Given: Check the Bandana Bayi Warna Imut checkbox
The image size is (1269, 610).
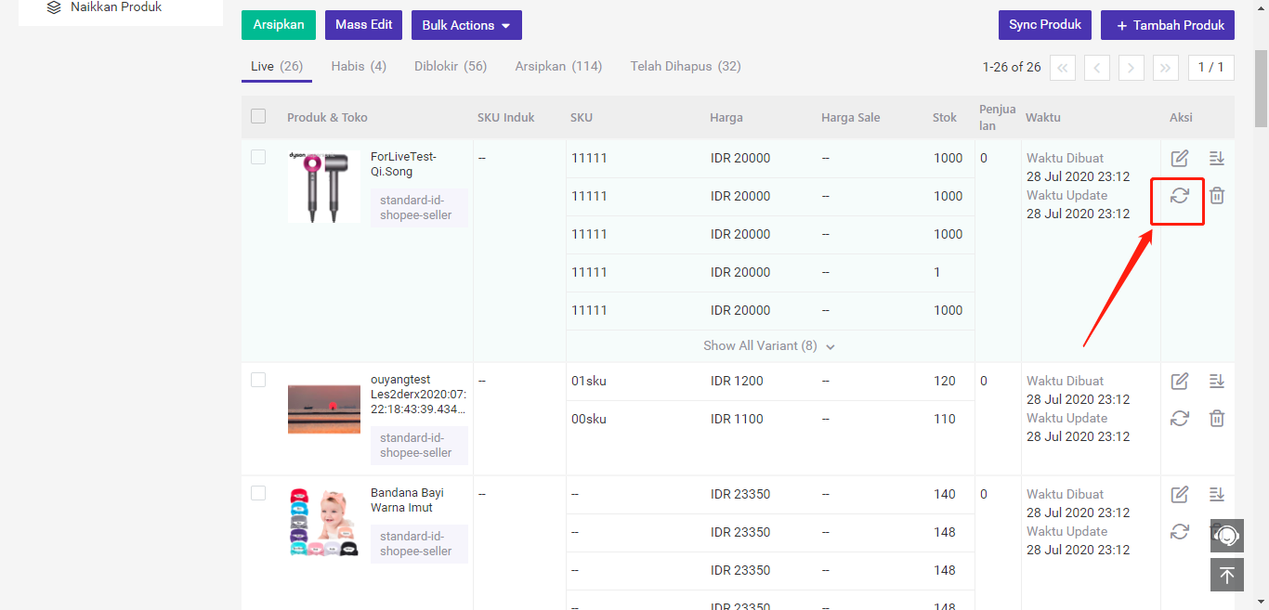Looking at the screenshot, I should click(258, 494).
